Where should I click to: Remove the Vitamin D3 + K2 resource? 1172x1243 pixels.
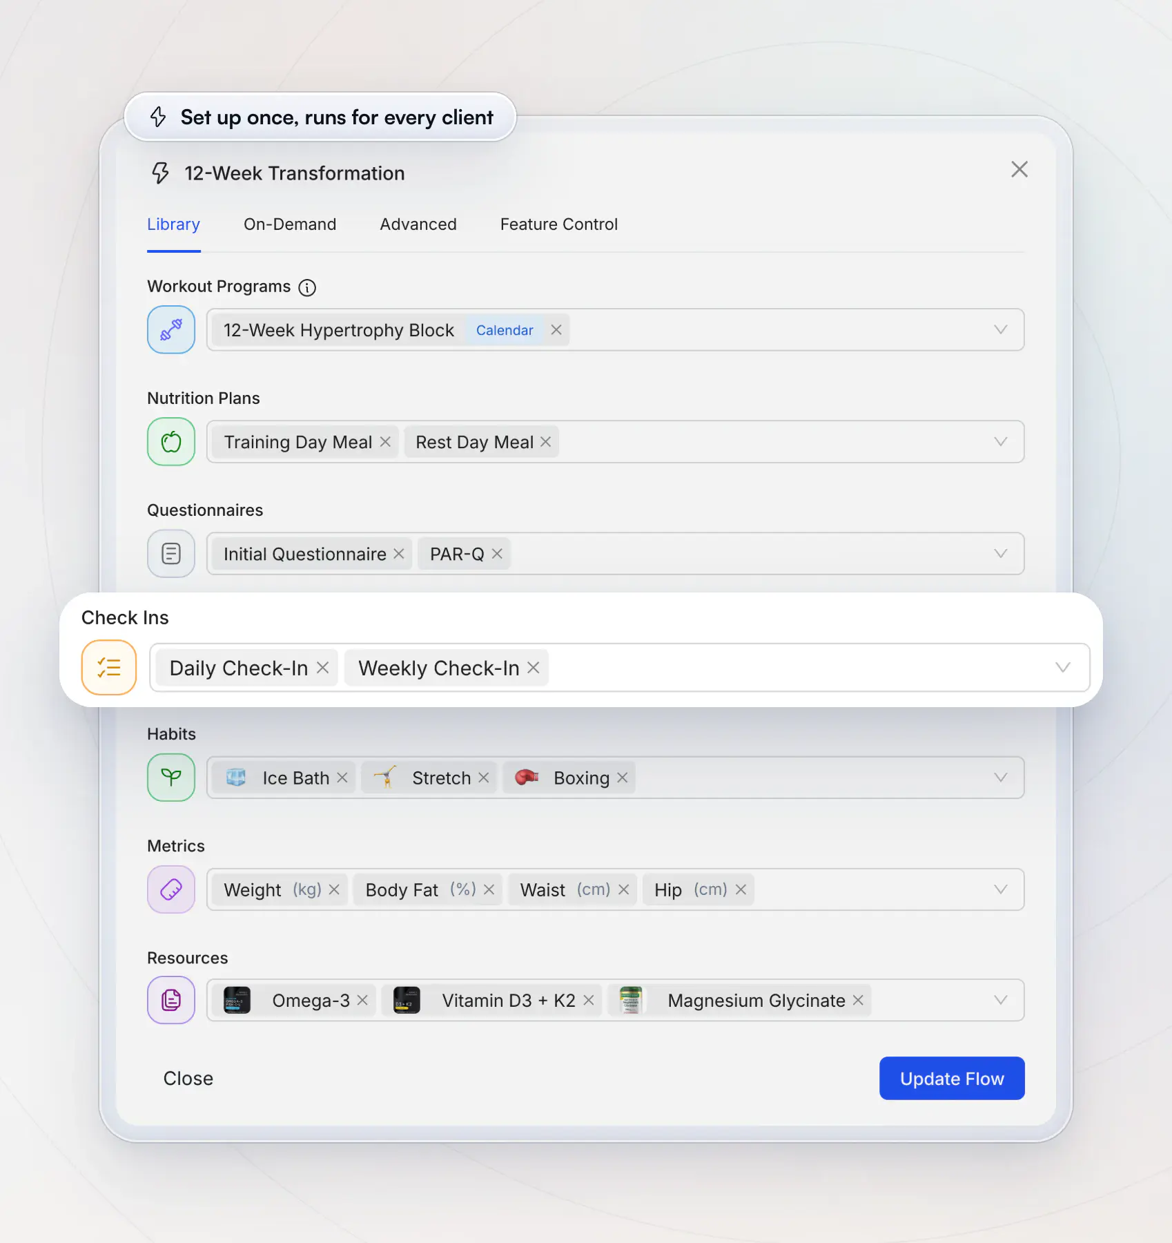(589, 1000)
